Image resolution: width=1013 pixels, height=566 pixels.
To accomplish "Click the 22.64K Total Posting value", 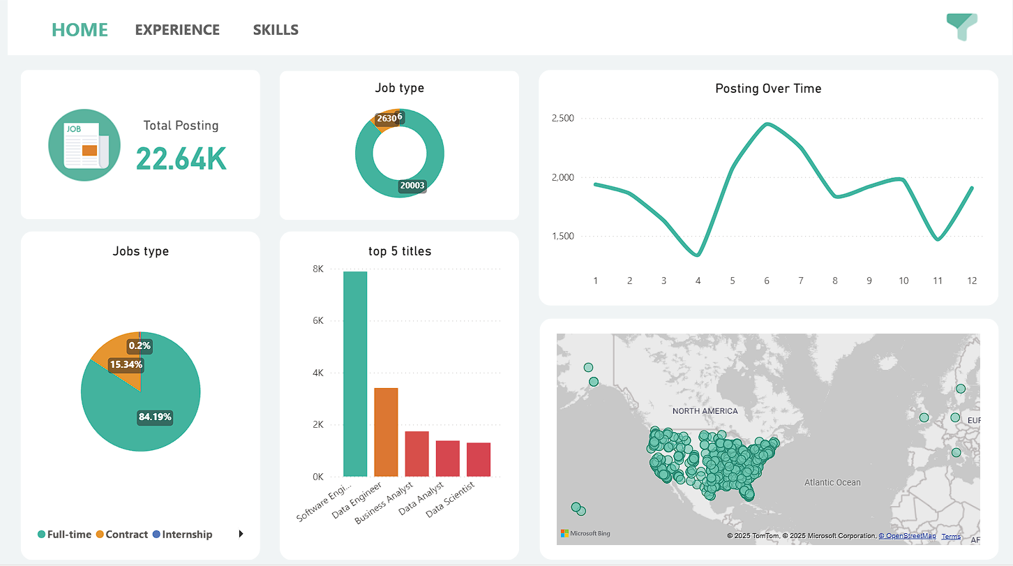I will pyautogui.click(x=181, y=159).
